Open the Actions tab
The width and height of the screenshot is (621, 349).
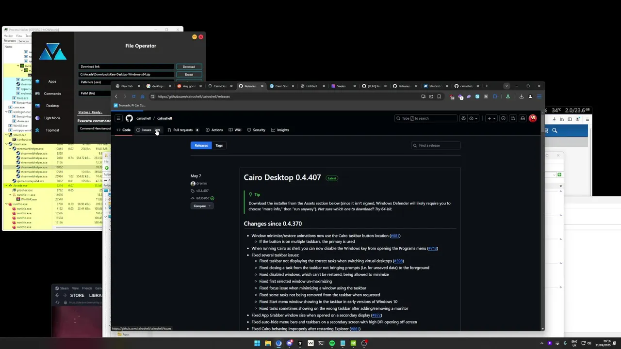click(x=214, y=130)
